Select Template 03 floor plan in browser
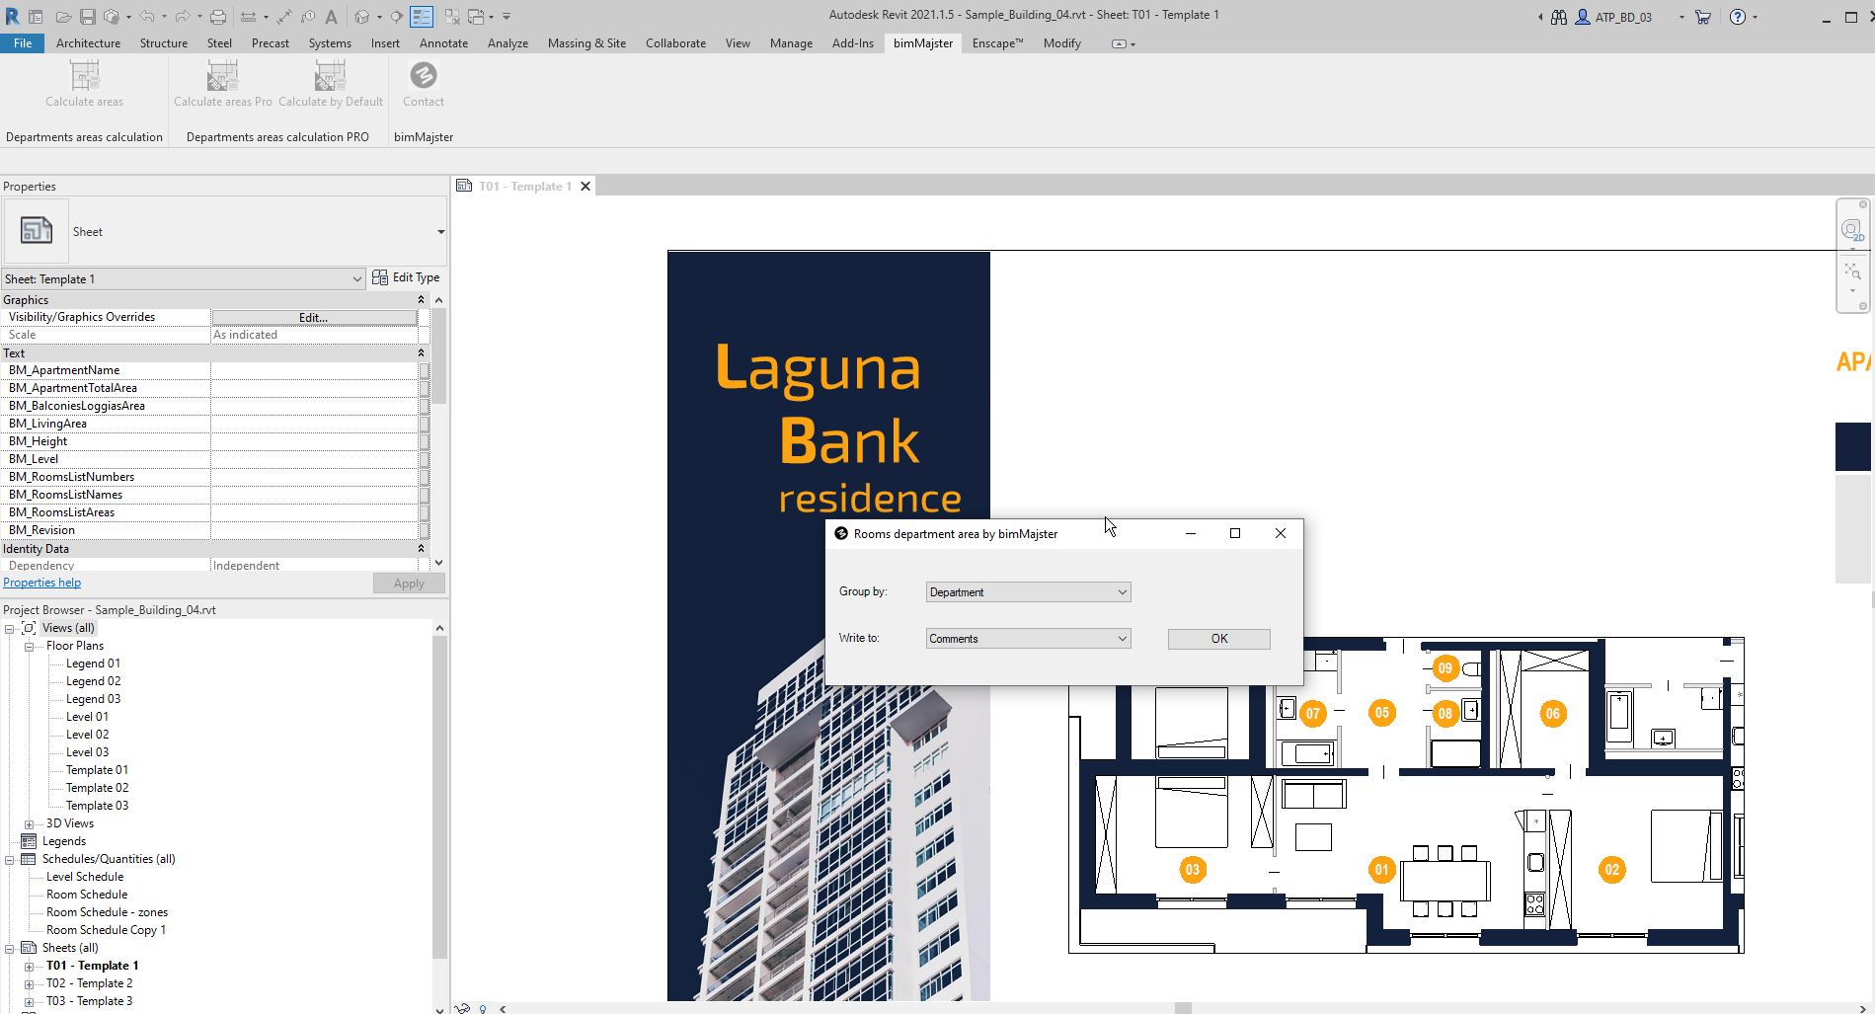1875x1014 pixels. click(97, 807)
